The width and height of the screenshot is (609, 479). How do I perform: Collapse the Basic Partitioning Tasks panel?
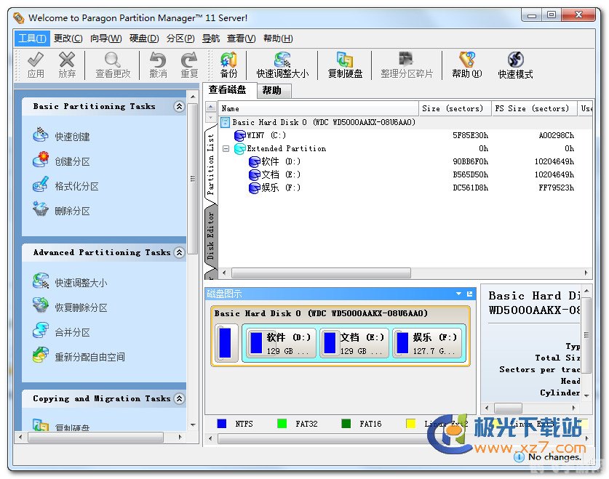click(x=180, y=106)
